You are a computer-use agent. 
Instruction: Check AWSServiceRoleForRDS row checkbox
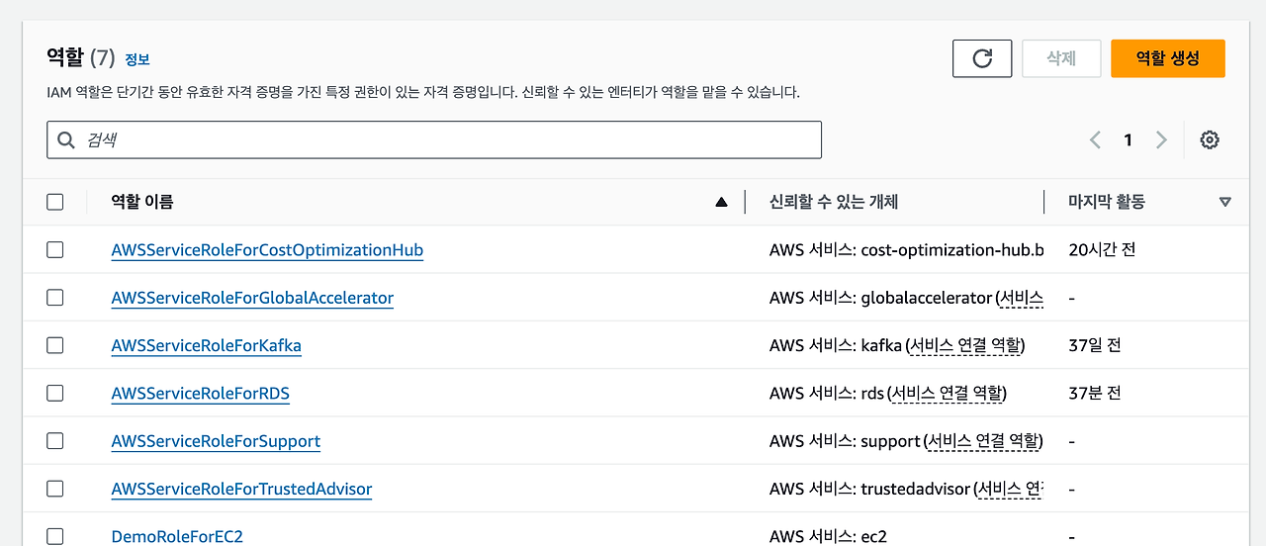(55, 393)
